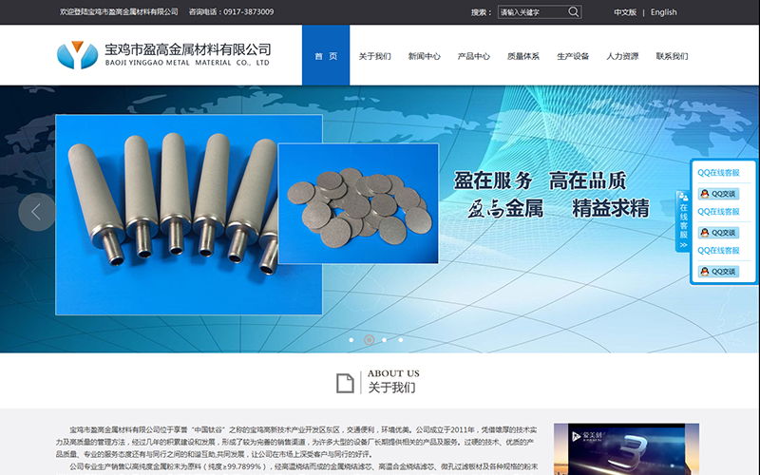
Task: Click the third QQ在线客服 label
Action: click(x=718, y=250)
